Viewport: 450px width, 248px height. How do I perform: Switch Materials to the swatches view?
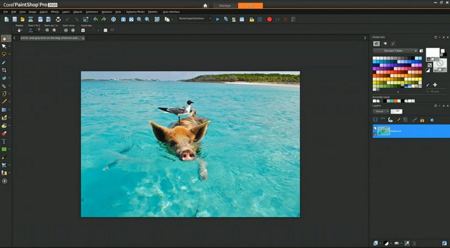(376, 43)
